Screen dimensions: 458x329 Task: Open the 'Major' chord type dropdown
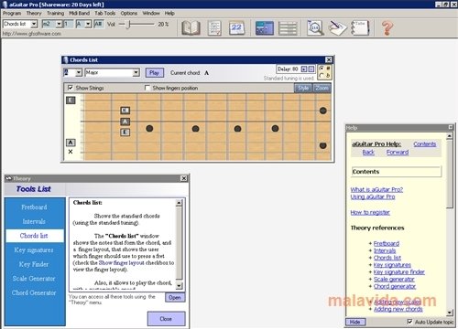[136, 72]
